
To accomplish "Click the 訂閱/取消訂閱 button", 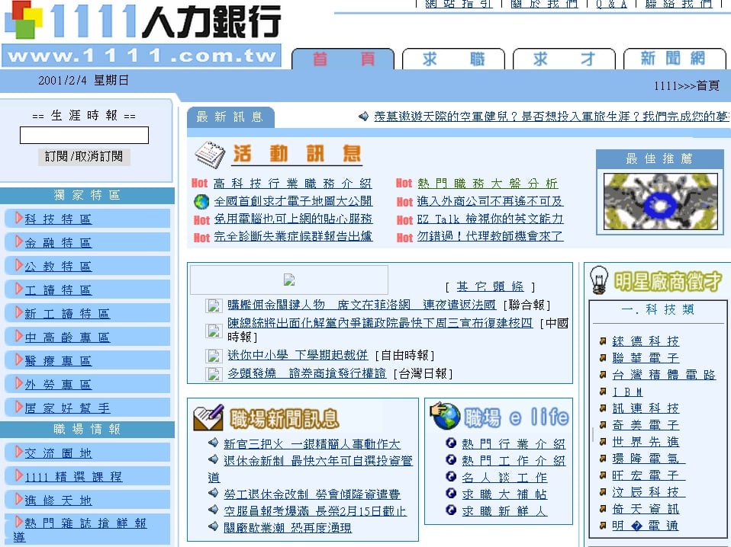I will point(84,156).
